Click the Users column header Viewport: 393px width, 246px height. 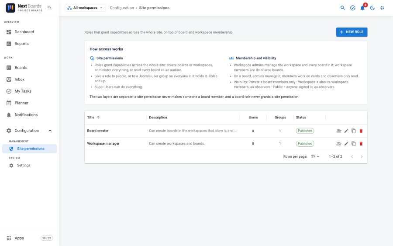tap(253, 118)
